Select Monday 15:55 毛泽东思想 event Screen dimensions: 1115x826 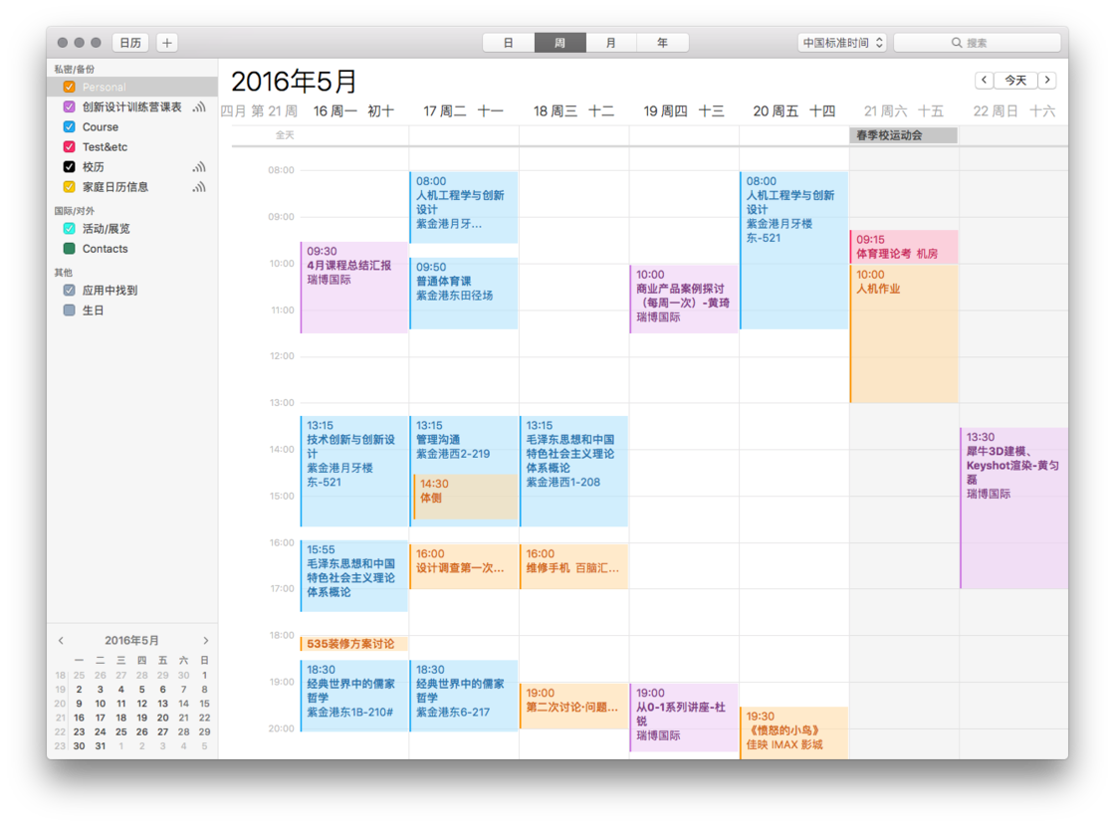354,576
